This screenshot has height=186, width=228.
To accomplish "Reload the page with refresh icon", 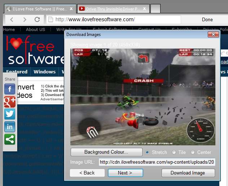I will [x=37, y=19].
